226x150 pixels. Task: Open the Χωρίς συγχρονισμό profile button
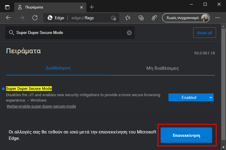click(x=186, y=18)
